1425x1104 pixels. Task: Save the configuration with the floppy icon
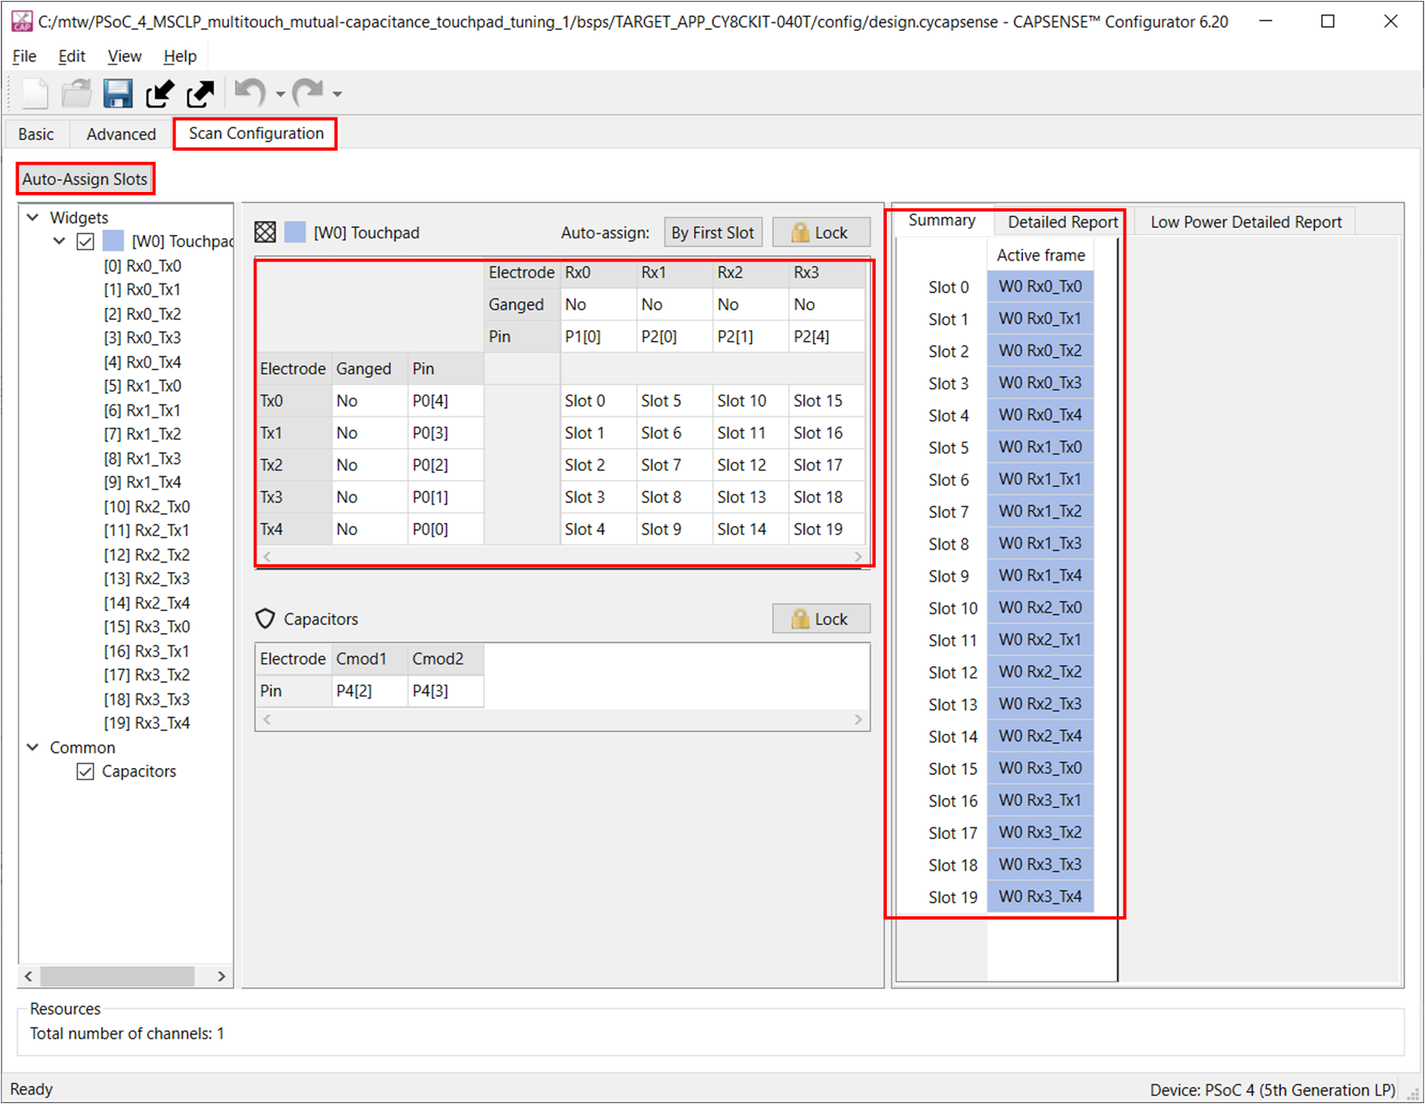(x=118, y=93)
